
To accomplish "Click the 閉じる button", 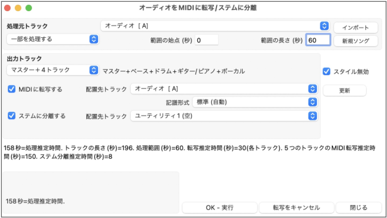I will click(x=359, y=208).
